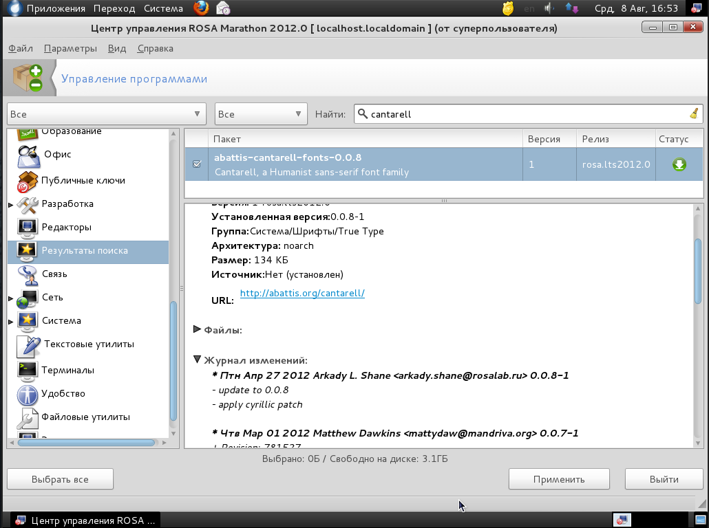Click the volume speaker tray icon
Image resolution: width=709 pixels, height=528 pixels.
[x=549, y=8]
